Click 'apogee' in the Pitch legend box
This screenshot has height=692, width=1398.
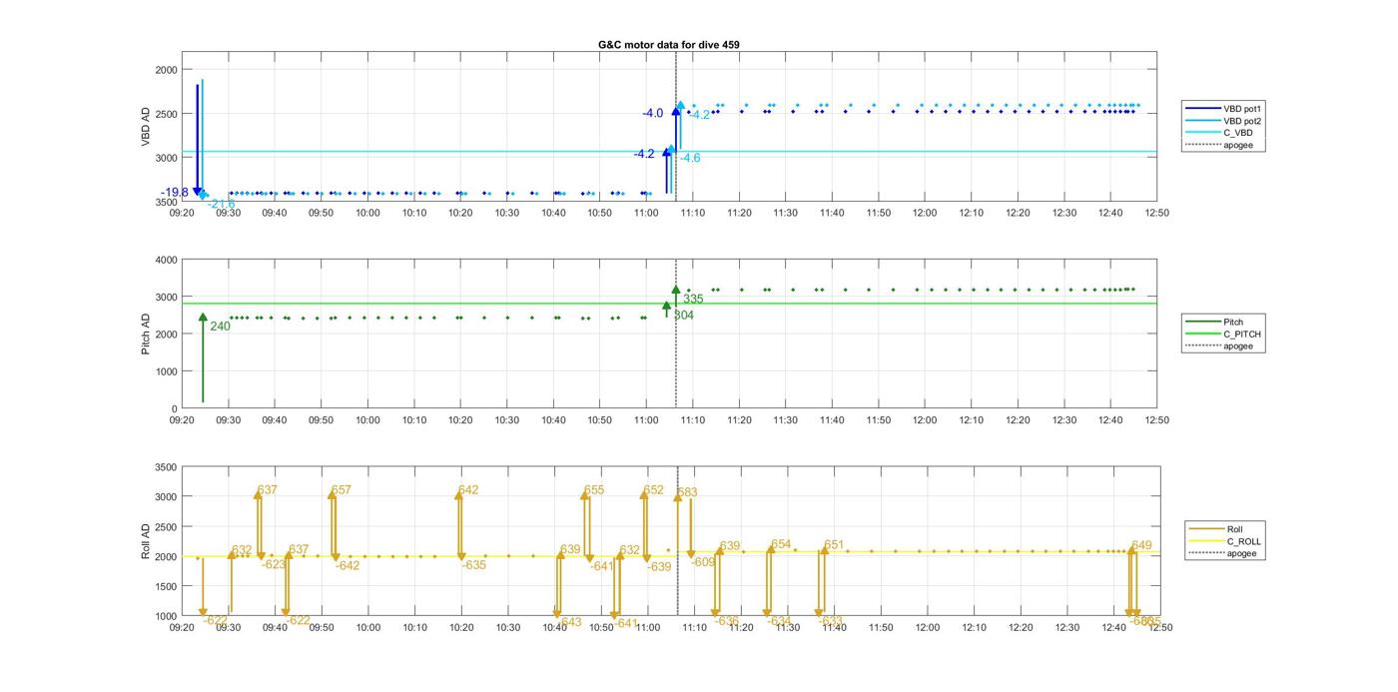click(x=1237, y=346)
